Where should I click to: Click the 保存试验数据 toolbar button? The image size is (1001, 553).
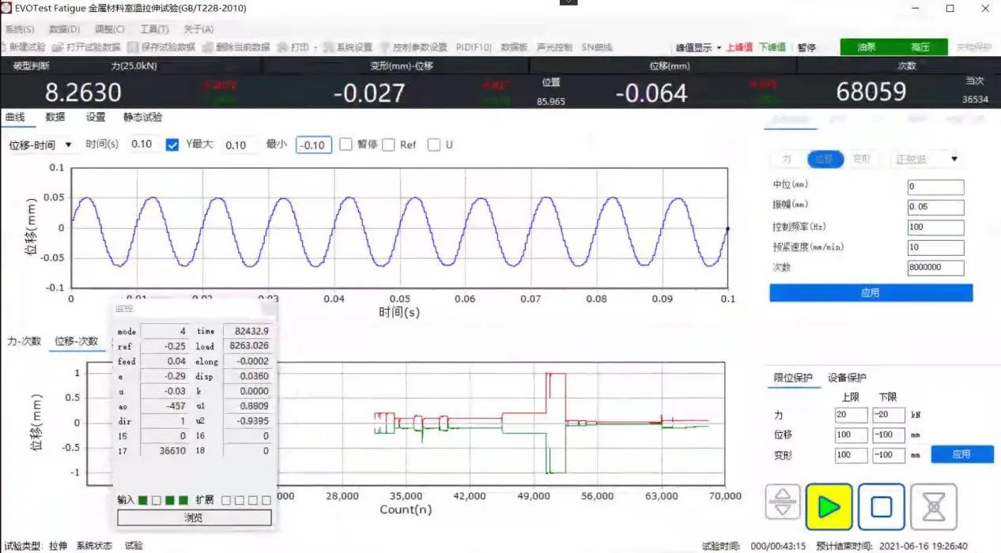[161, 47]
